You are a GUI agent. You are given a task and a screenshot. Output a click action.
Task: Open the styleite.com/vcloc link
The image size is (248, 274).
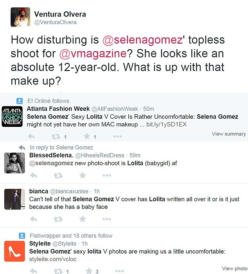click(53, 259)
